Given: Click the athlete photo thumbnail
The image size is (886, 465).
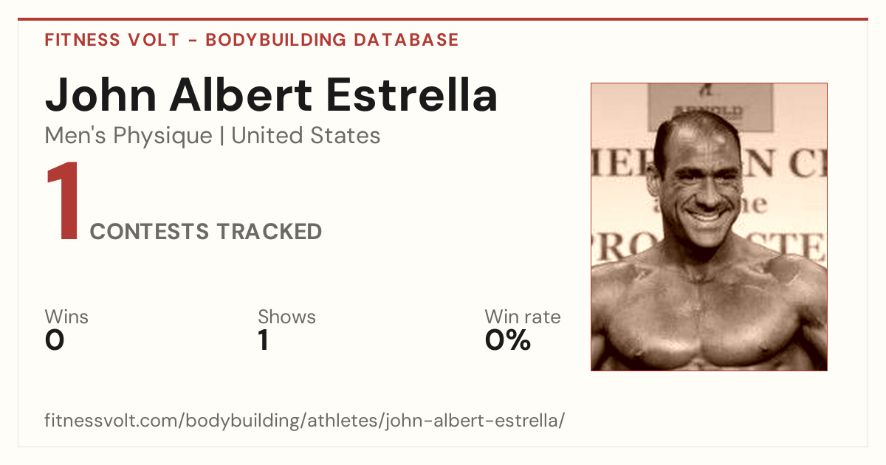Looking at the screenshot, I should 709,227.
